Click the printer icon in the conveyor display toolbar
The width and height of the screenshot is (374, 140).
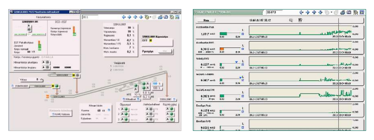(x=160, y=17)
